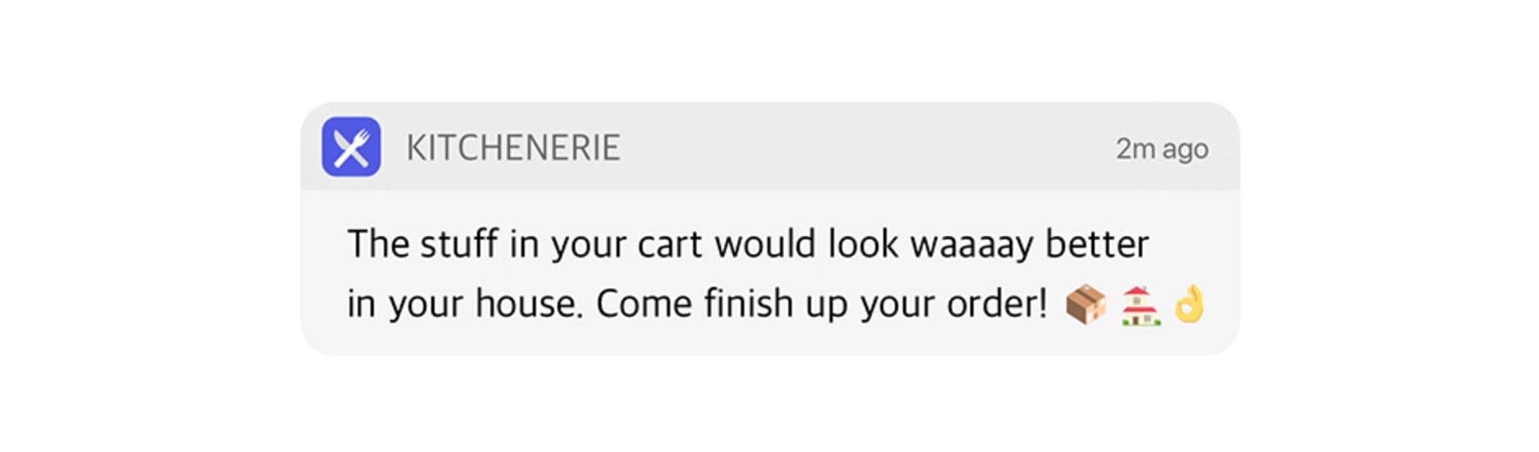Click the house emoji in the message
This screenshot has width=1539, height=452.
pos(1140,305)
